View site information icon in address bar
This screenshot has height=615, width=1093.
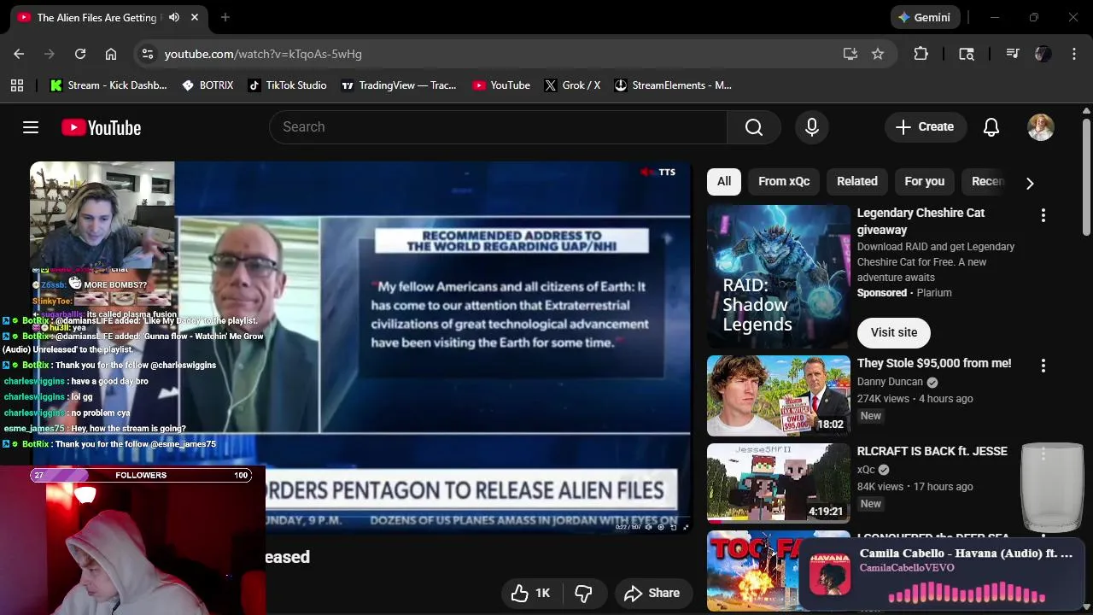click(x=148, y=54)
